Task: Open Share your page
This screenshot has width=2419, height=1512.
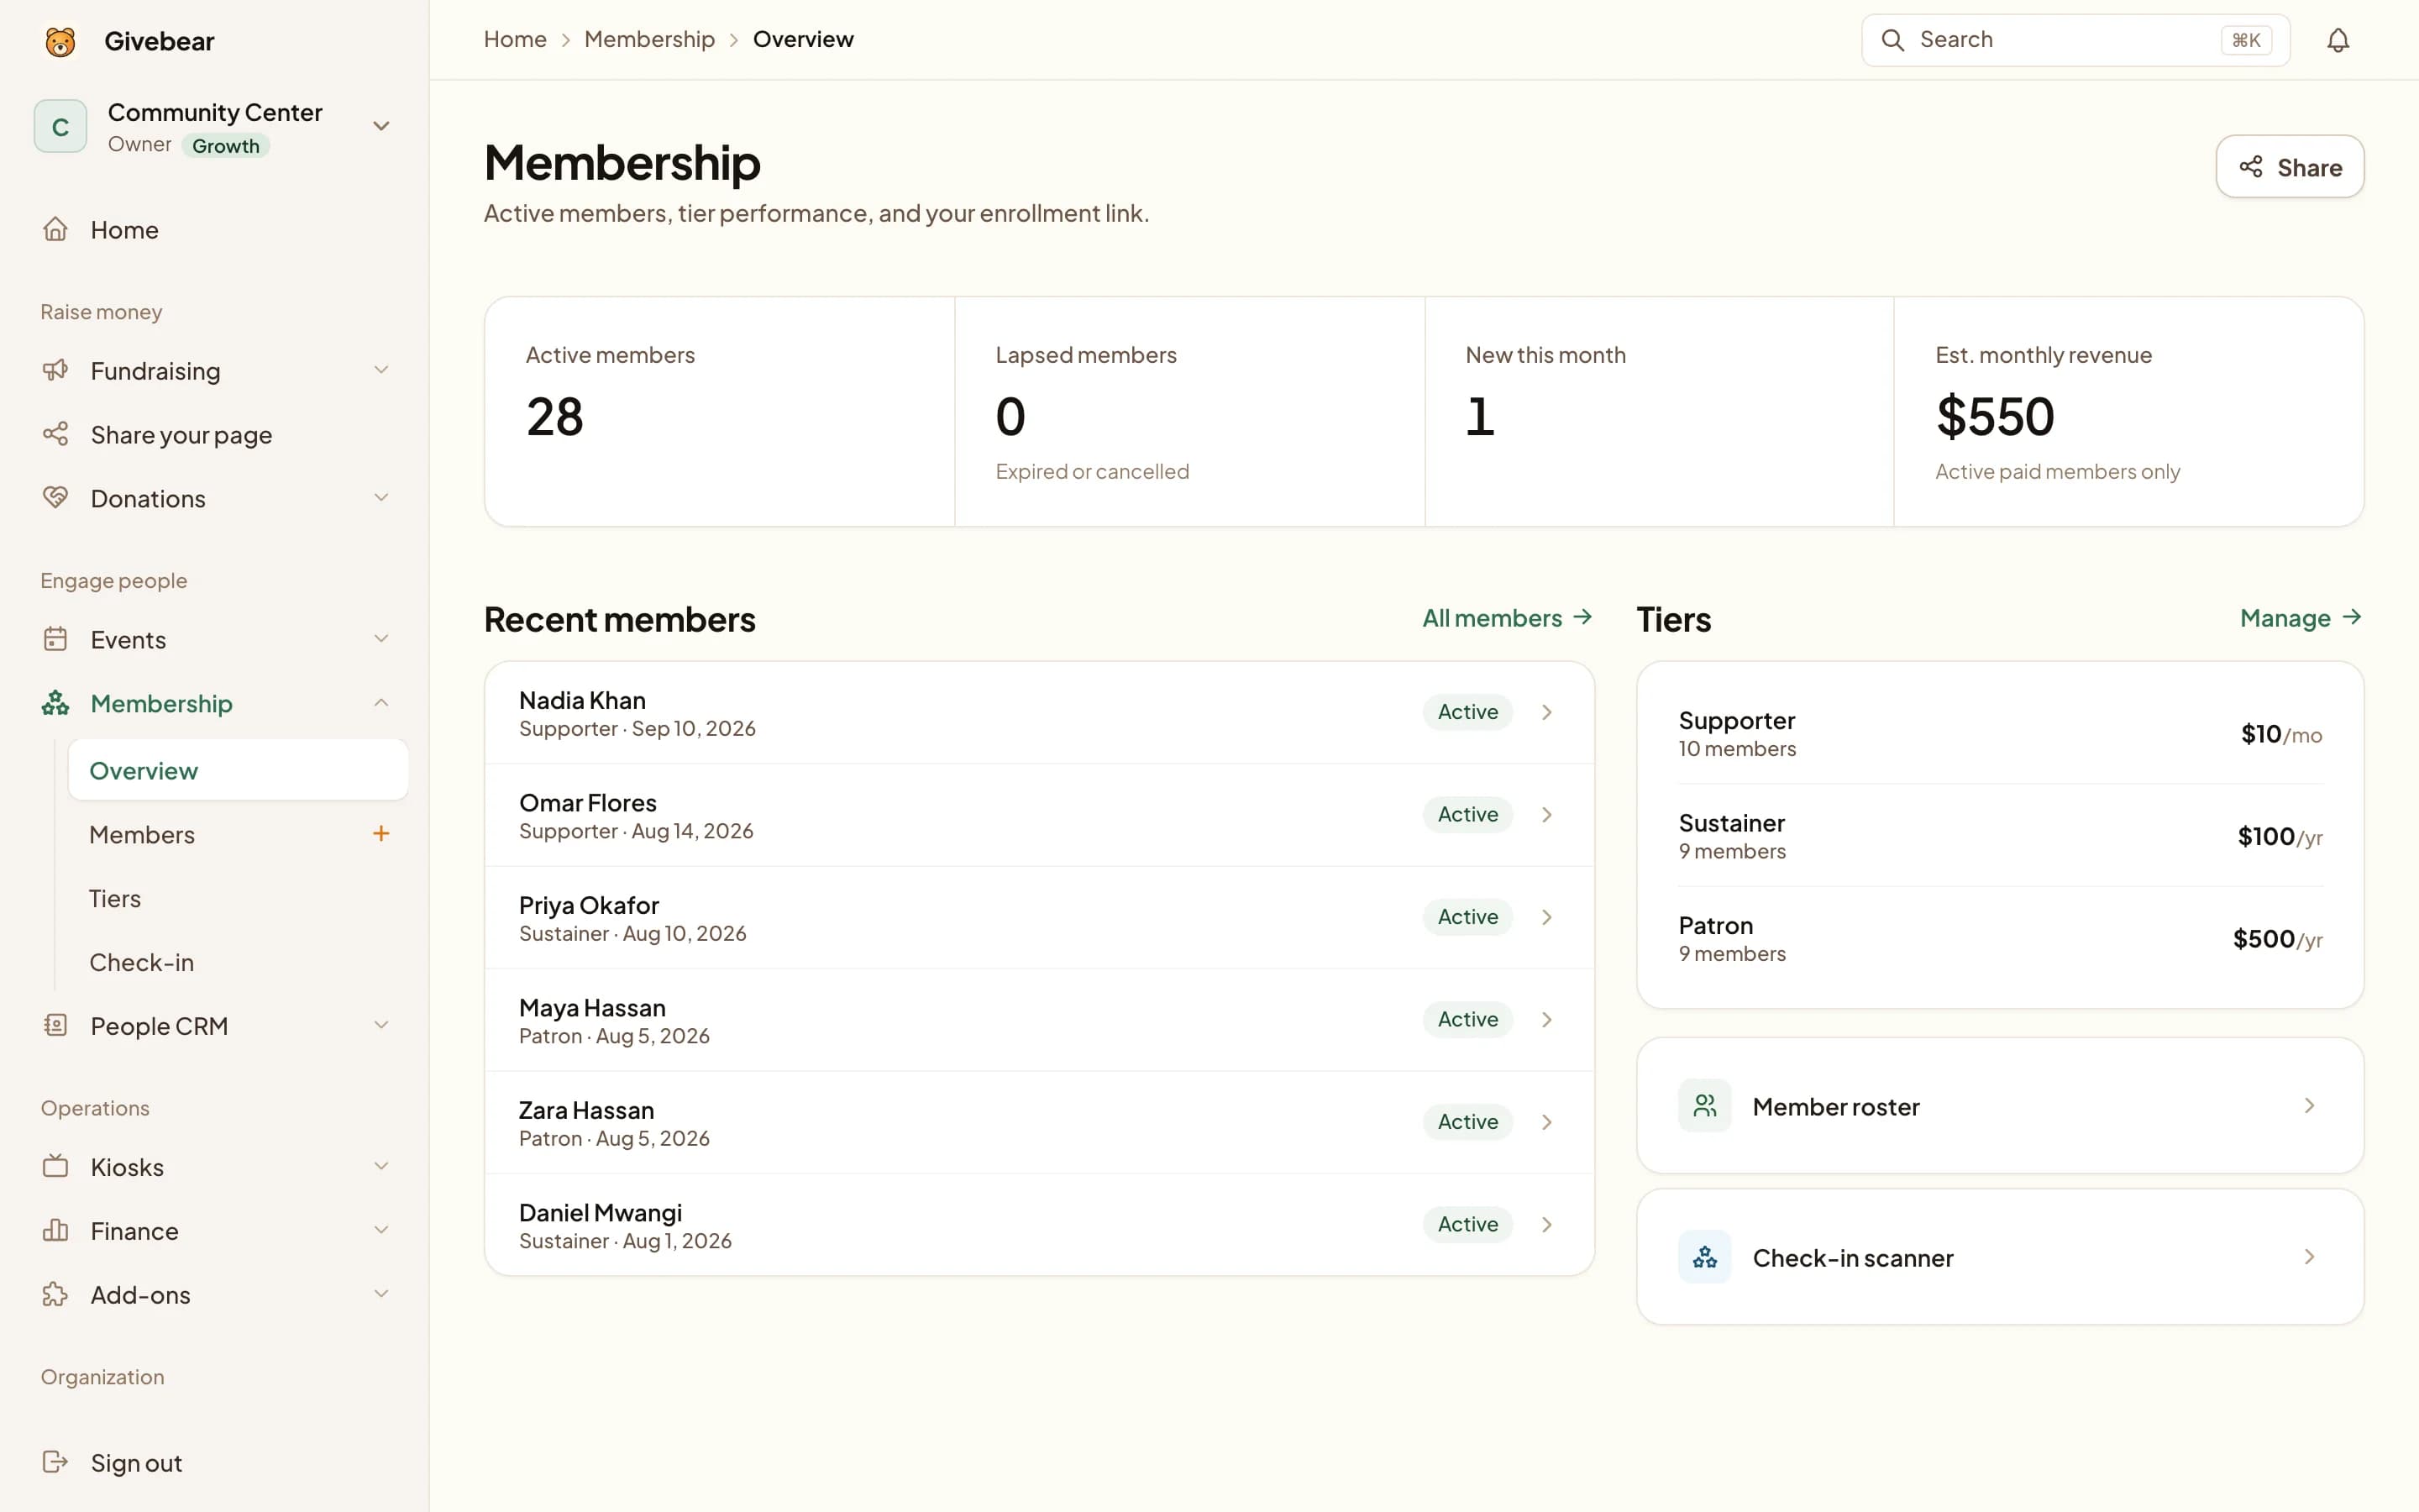Action: pyautogui.click(x=216, y=434)
